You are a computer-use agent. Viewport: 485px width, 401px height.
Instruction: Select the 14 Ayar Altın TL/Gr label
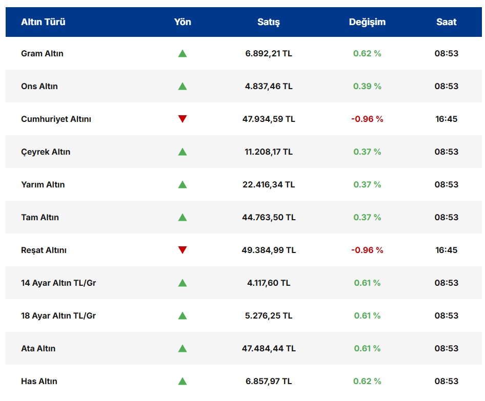click(x=58, y=283)
